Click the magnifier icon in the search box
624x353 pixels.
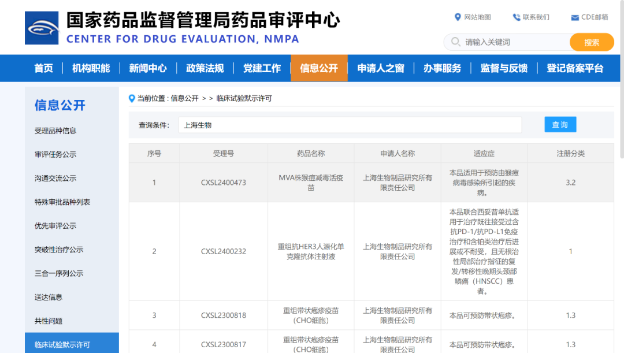click(x=456, y=42)
